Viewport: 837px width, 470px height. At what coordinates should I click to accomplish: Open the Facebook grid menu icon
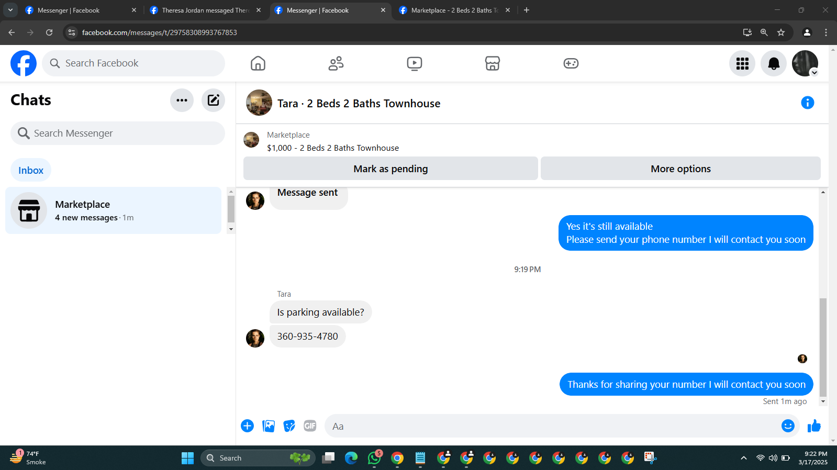point(742,63)
